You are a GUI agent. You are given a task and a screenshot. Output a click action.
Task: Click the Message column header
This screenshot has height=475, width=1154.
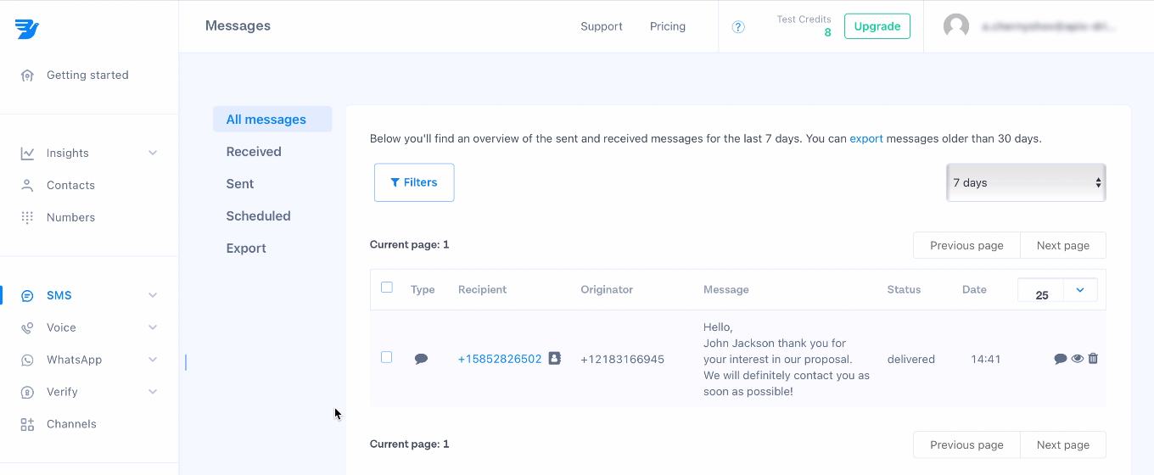[x=726, y=289]
